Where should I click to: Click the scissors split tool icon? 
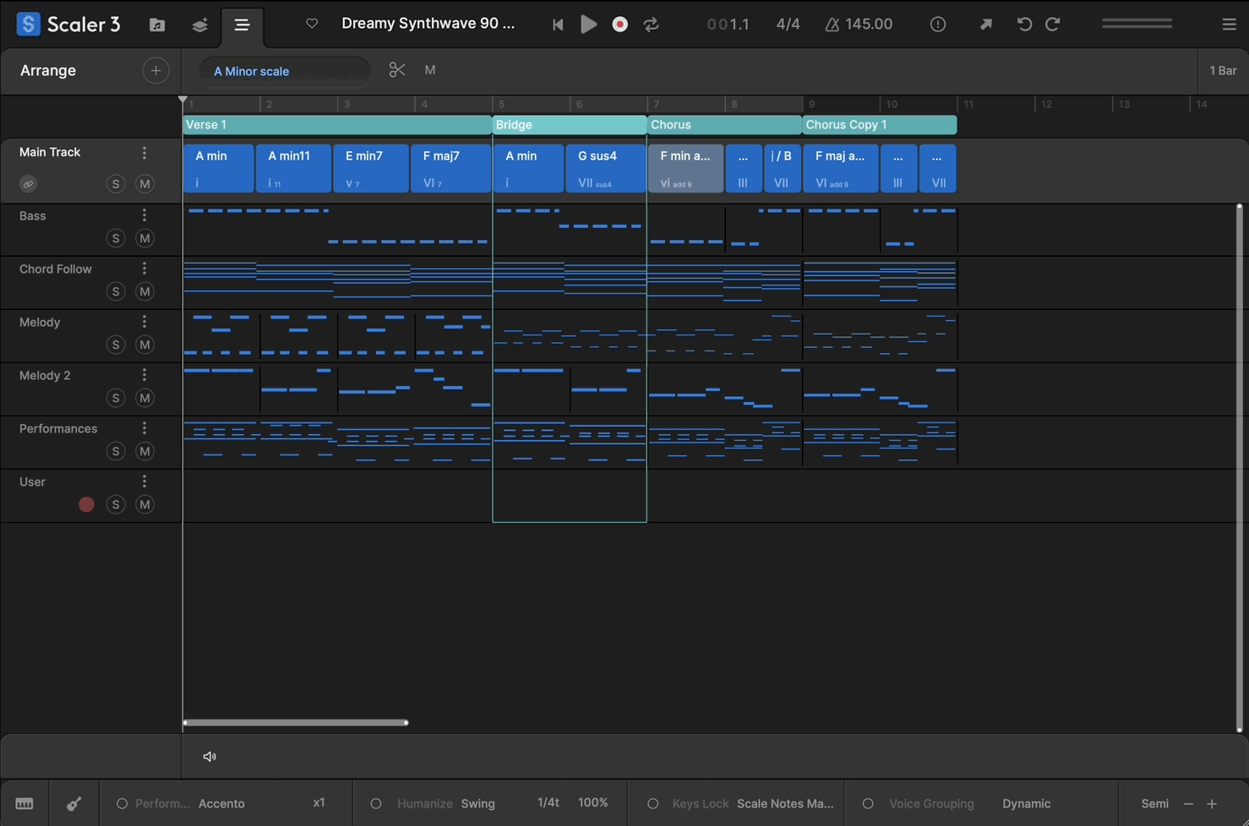click(x=396, y=70)
